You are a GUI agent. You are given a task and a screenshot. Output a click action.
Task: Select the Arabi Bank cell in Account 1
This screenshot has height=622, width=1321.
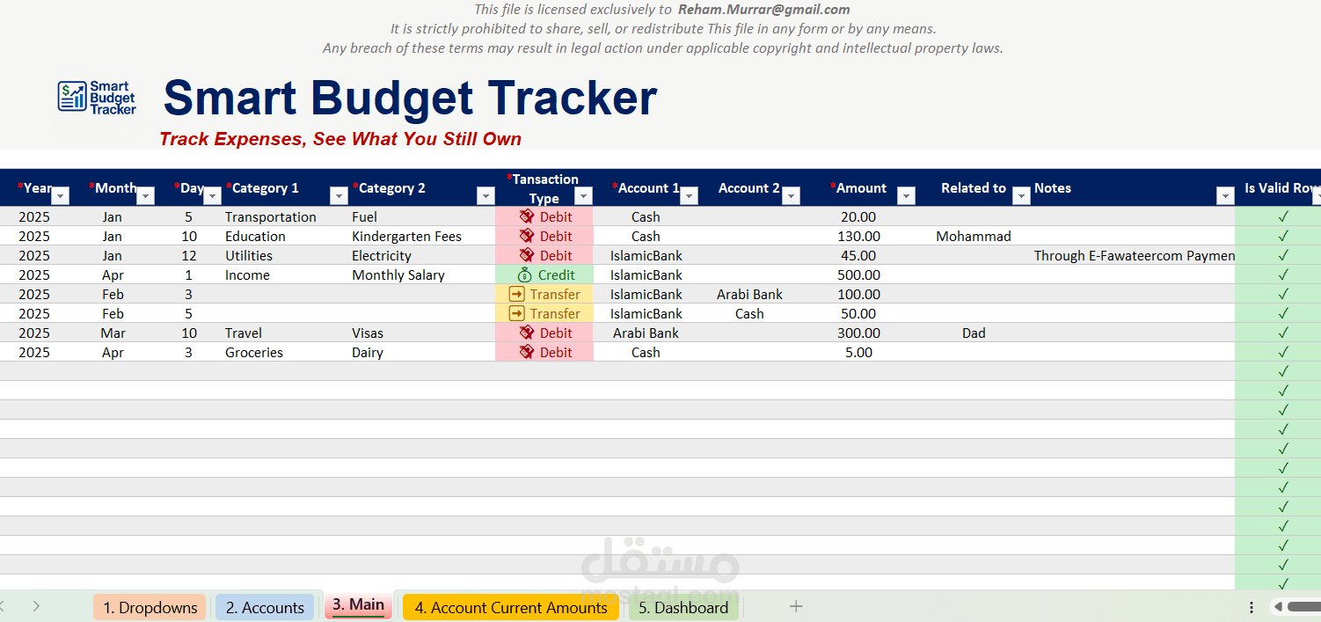coord(646,333)
